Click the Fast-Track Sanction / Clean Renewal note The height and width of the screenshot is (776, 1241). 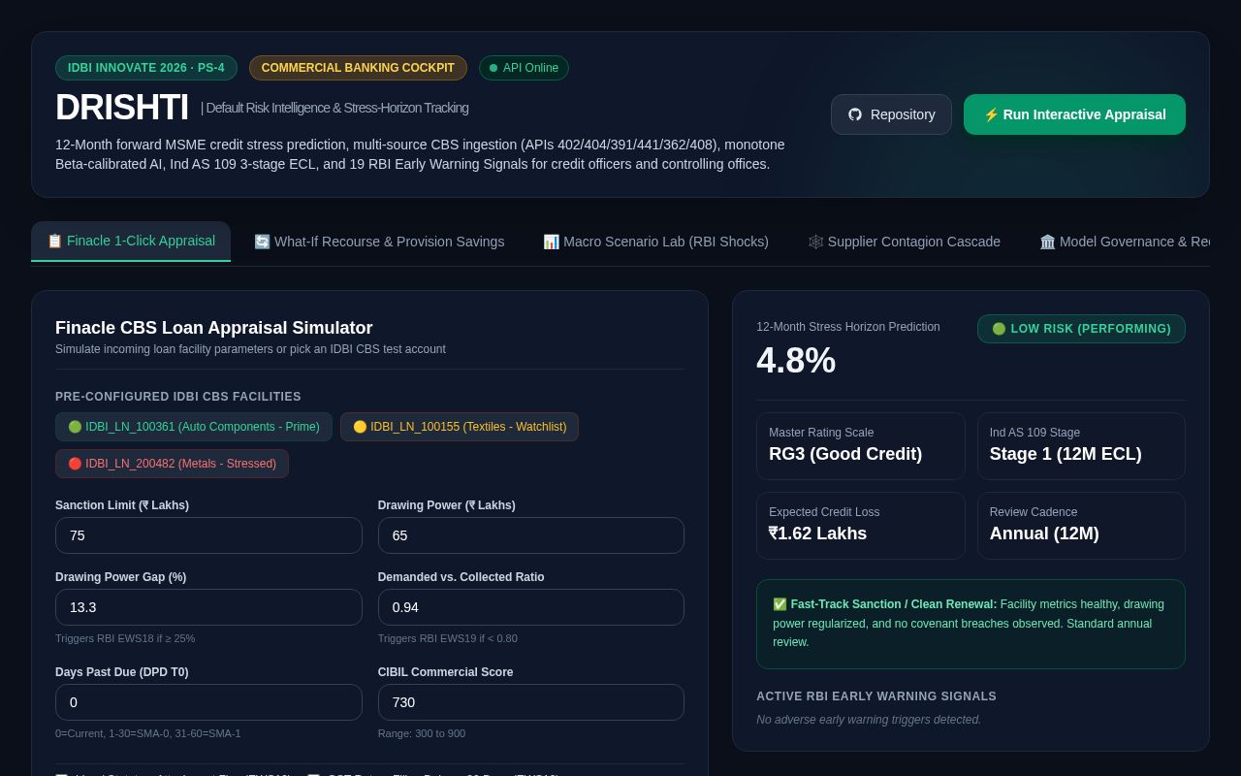971,624
